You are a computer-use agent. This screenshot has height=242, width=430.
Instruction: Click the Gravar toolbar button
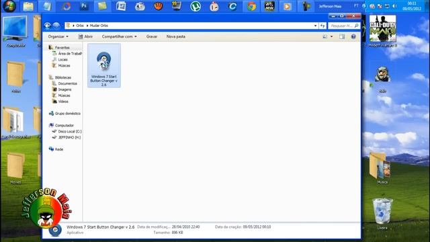(x=152, y=36)
